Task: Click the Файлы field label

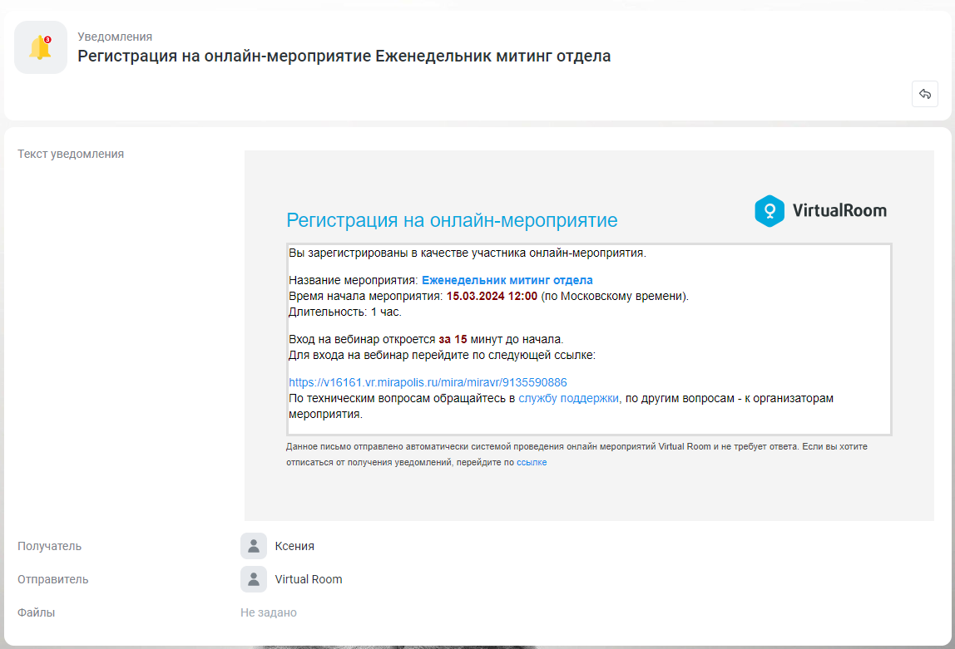Action: point(36,612)
